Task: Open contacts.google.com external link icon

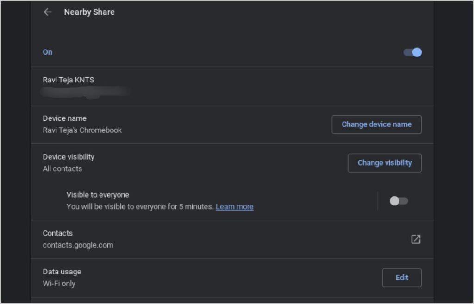Action: coord(416,239)
